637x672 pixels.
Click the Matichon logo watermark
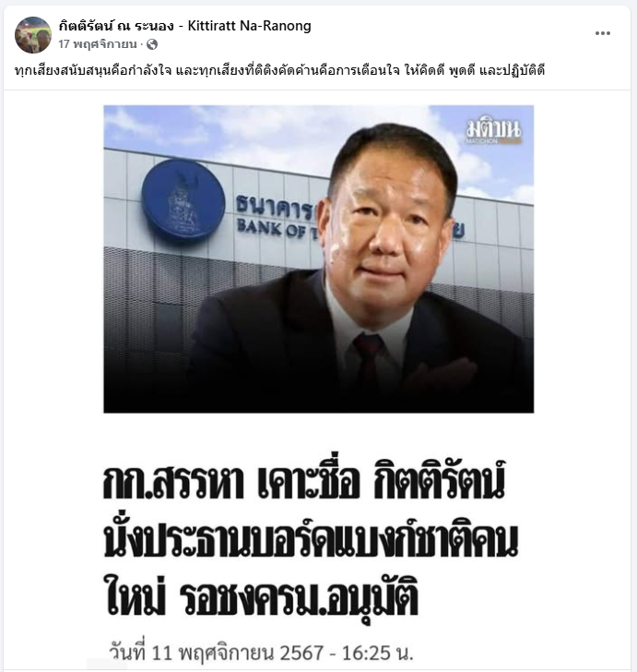pos(493,131)
